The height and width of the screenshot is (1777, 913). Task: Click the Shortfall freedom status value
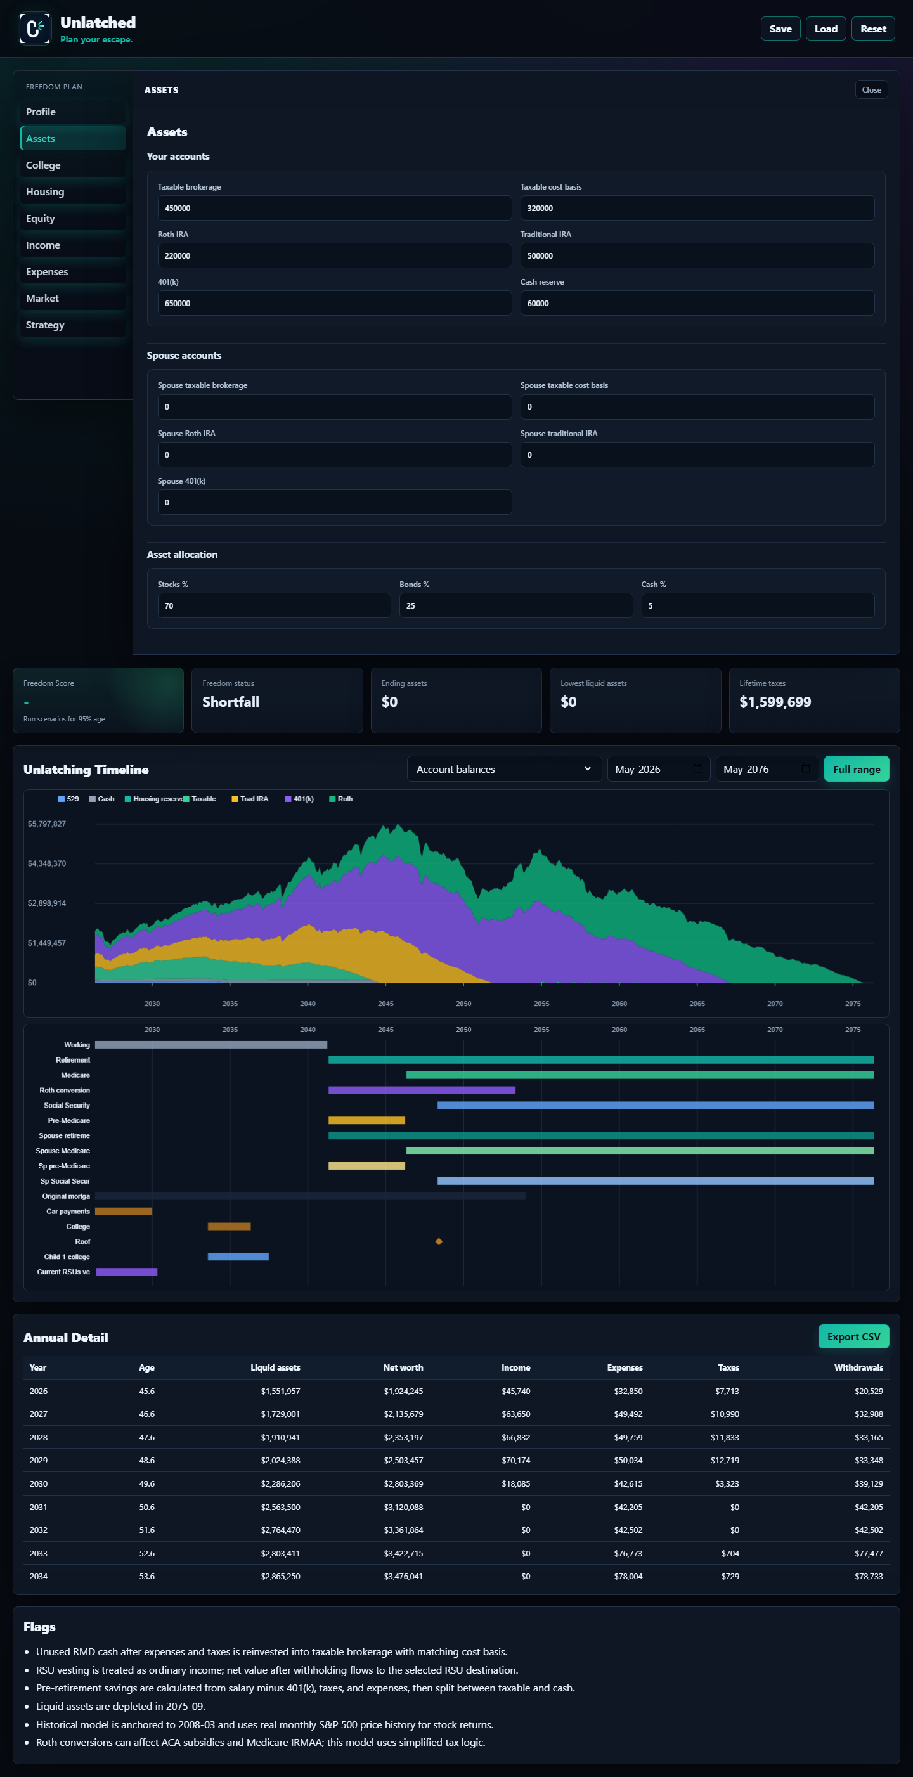231,702
